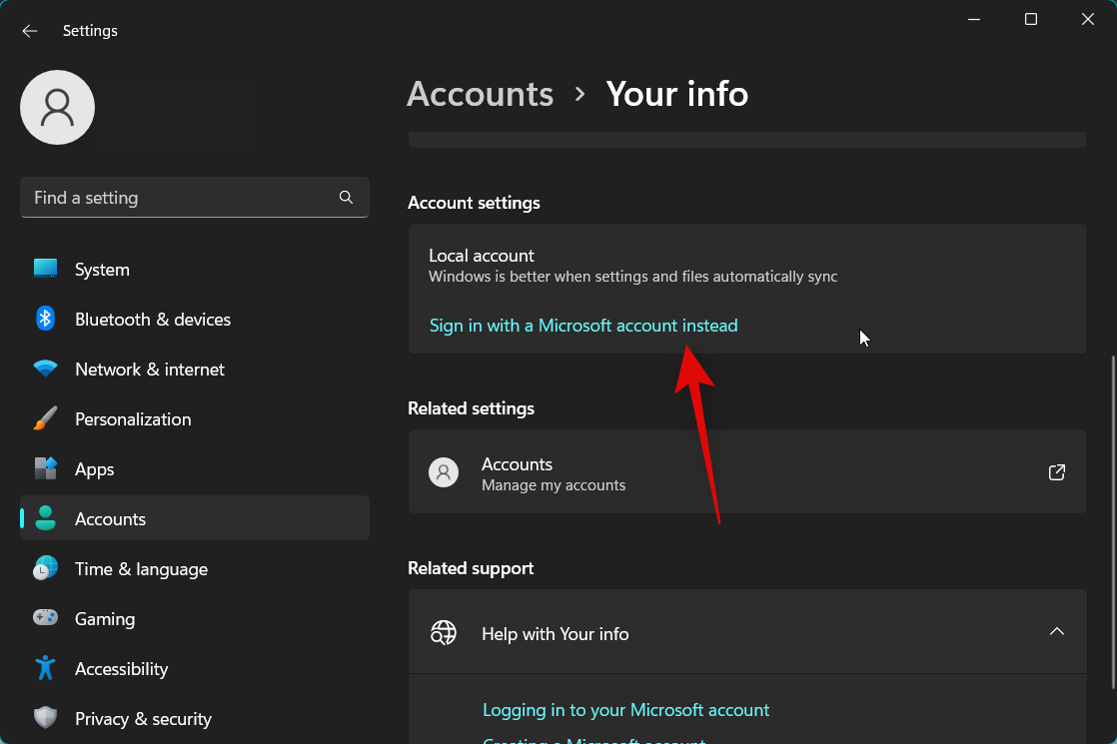The height and width of the screenshot is (744, 1117).
Task: Select the System icon in the sidebar
Action: pos(46,269)
